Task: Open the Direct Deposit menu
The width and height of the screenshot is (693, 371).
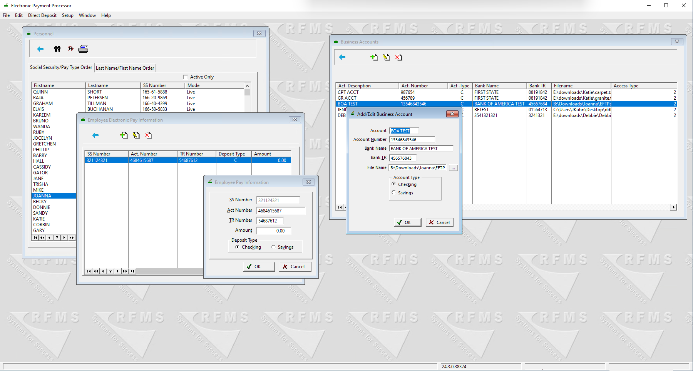Action: (x=42, y=15)
